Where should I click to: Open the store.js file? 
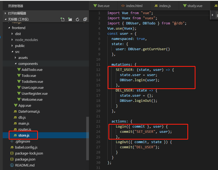pos(24,135)
